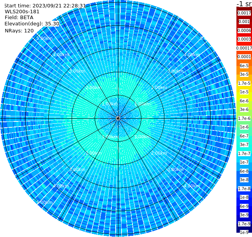Image resolution: width=252 pixels, height=237 pixels.
Task: Click the 6e-9 colorbar label
Action: (x=244, y=206)
